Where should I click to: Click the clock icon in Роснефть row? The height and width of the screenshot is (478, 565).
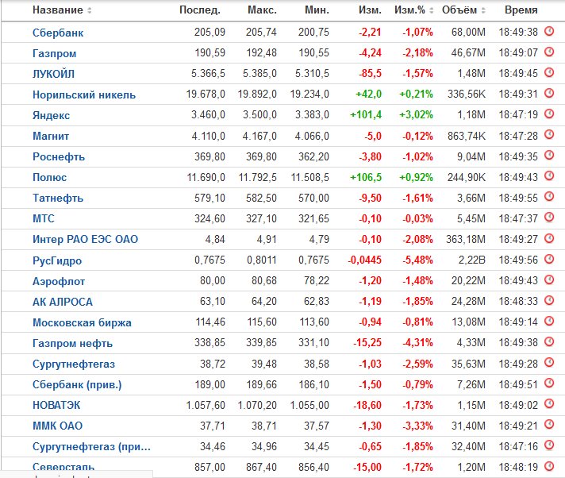(549, 156)
